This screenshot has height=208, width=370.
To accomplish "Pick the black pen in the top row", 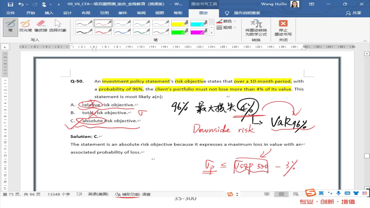I will point(84,23).
